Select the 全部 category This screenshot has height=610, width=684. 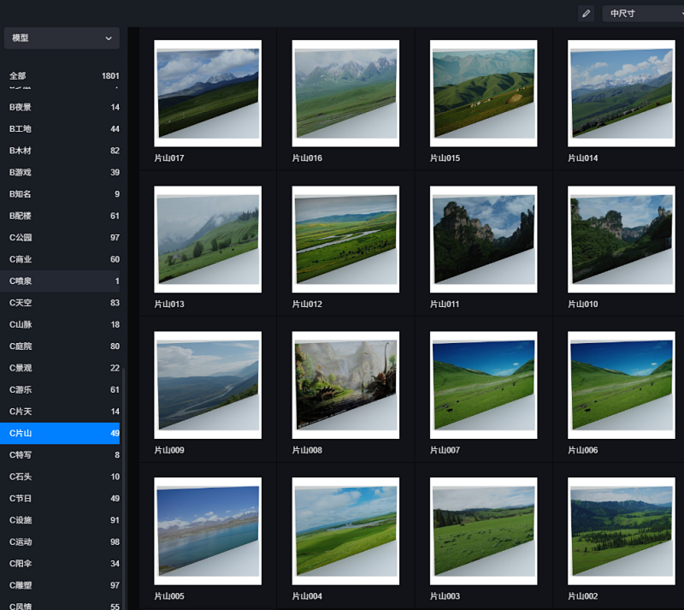[60, 76]
